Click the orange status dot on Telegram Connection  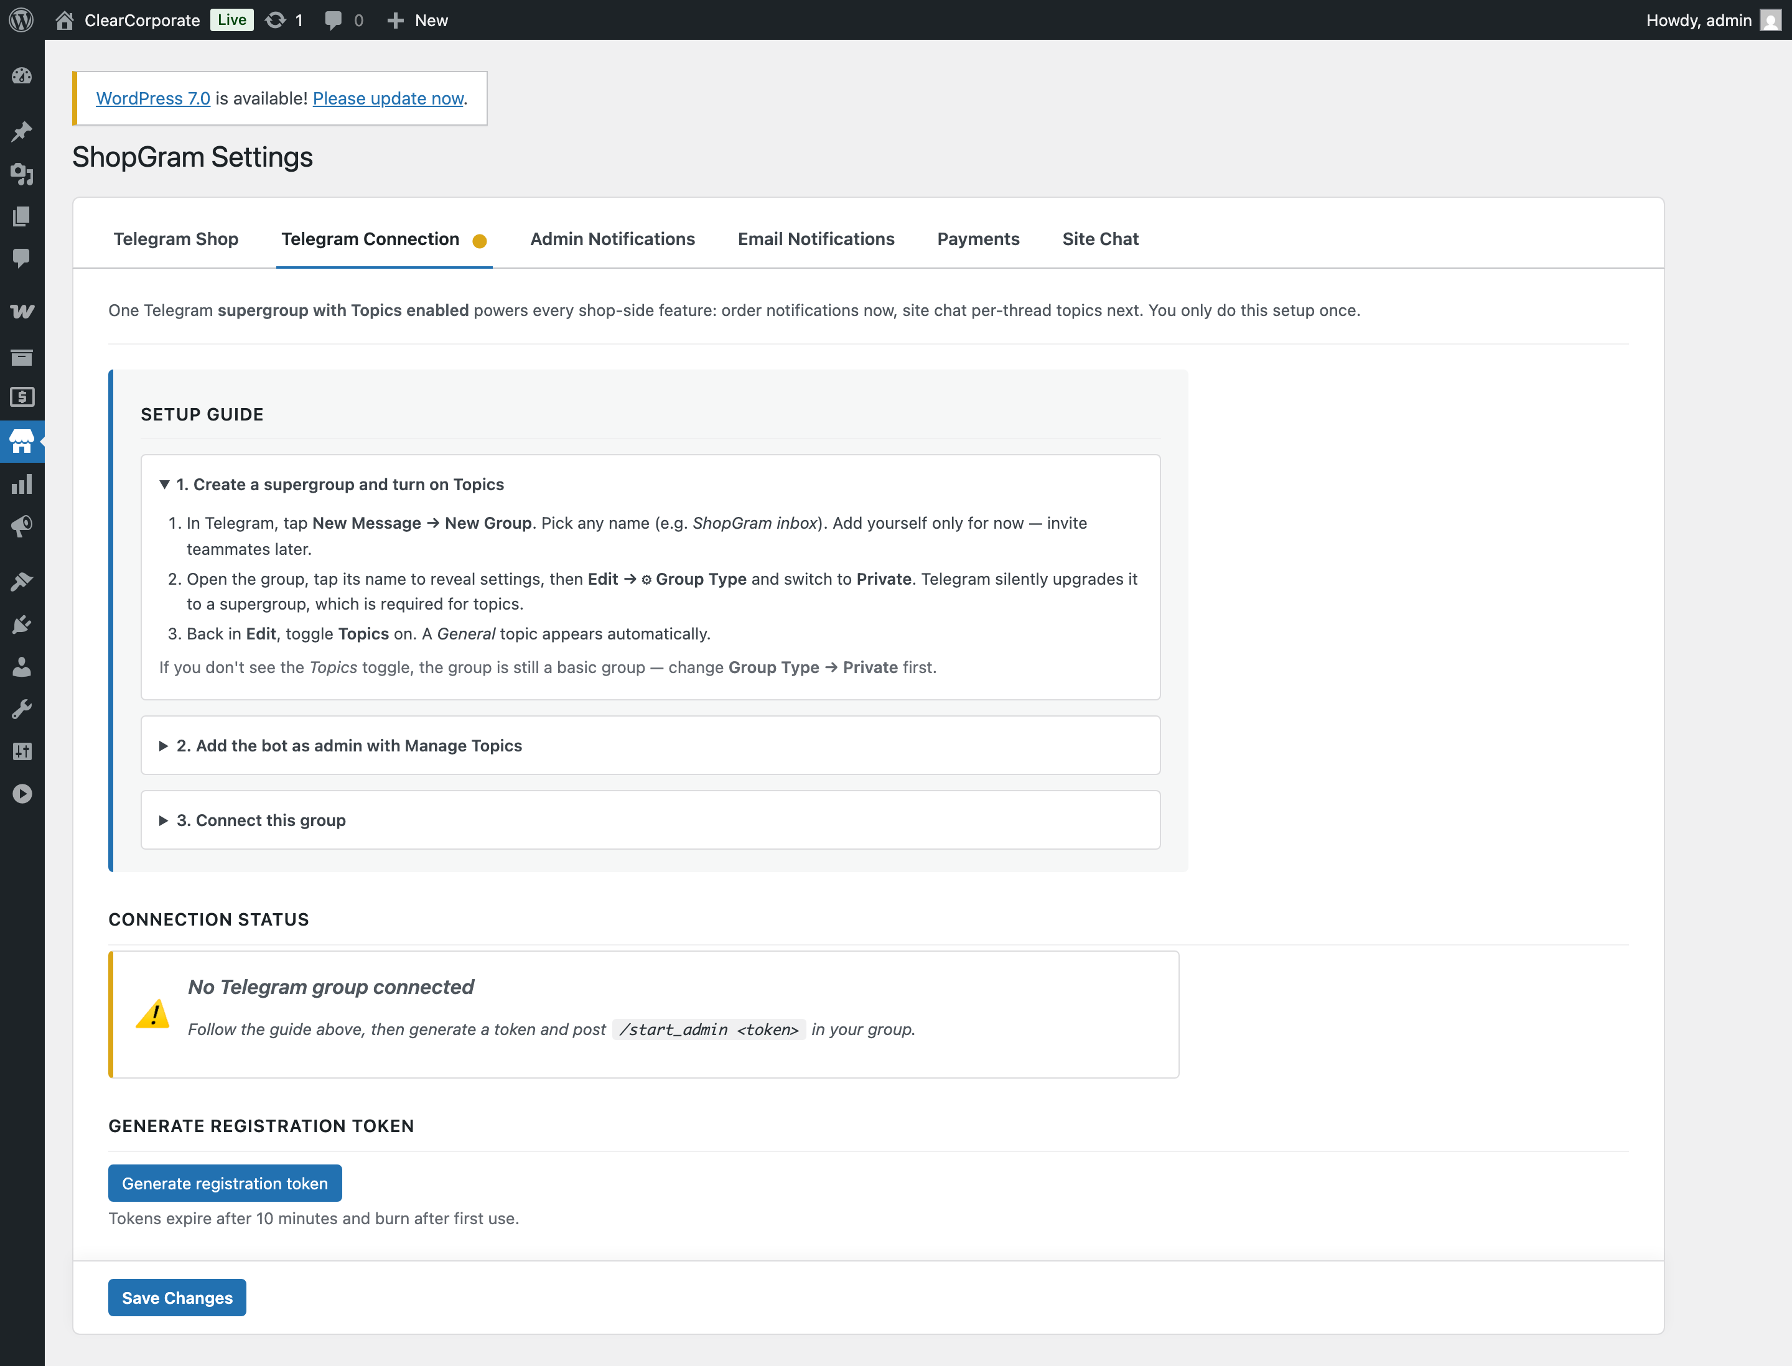pyautogui.click(x=480, y=241)
